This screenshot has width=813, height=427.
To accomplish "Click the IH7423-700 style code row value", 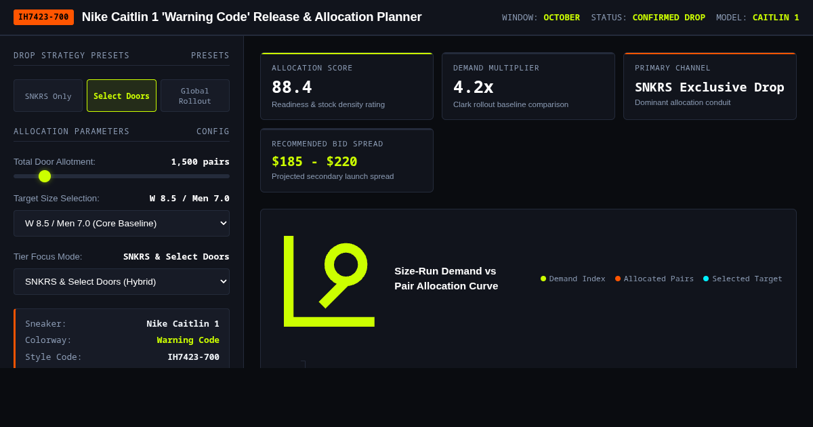I will tap(194, 357).
